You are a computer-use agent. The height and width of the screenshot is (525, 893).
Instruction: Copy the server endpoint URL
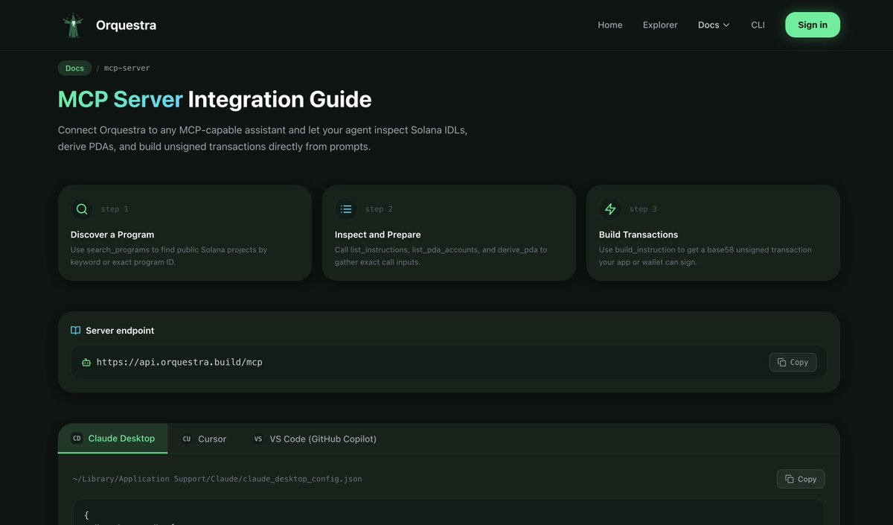[793, 362]
